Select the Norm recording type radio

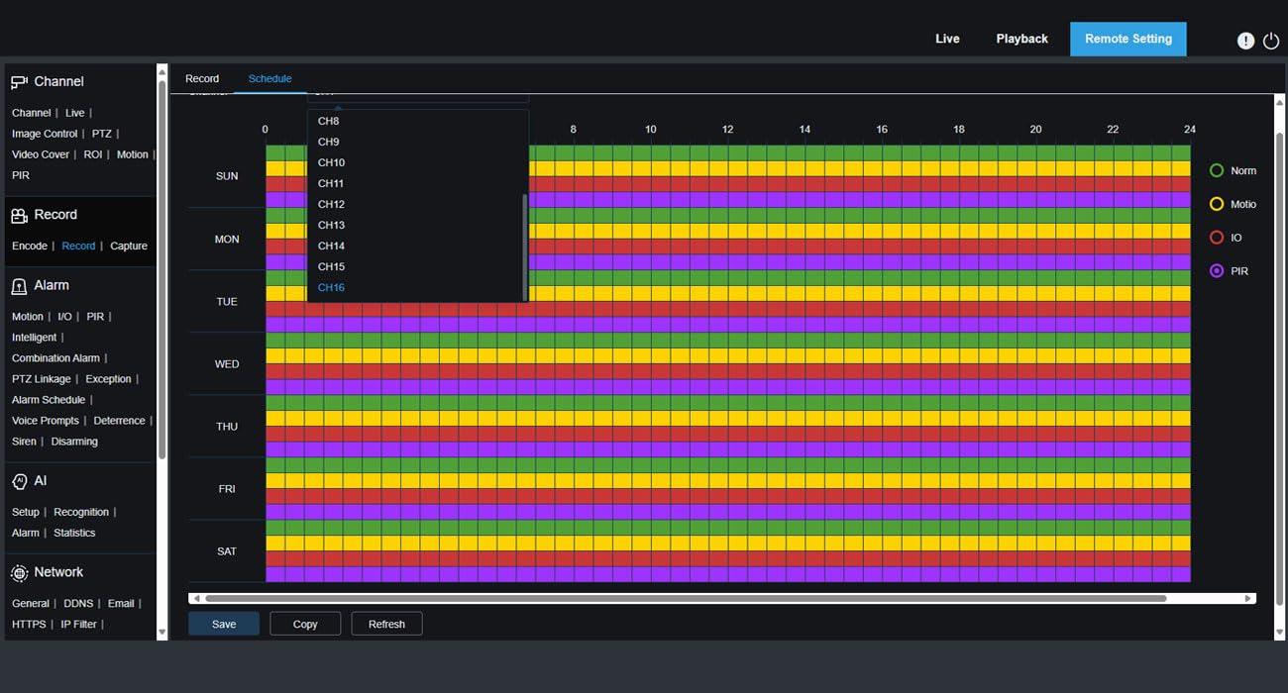tap(1217, 170)
